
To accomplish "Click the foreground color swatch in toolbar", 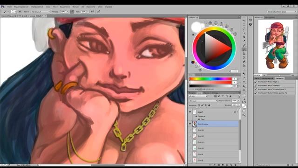I will pyautogui.click(x=243, y=105).
